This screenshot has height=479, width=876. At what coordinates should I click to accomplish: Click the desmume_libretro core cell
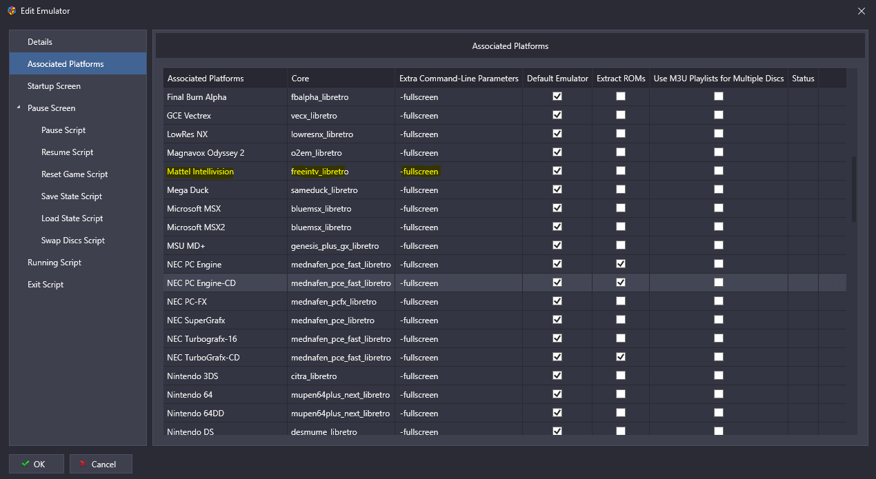pyautogui.click(x=341, y=430)
